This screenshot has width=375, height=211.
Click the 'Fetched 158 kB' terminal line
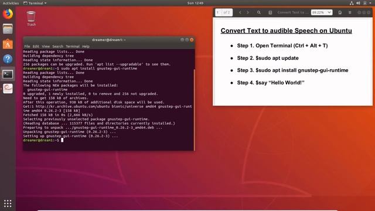[58, 115]
